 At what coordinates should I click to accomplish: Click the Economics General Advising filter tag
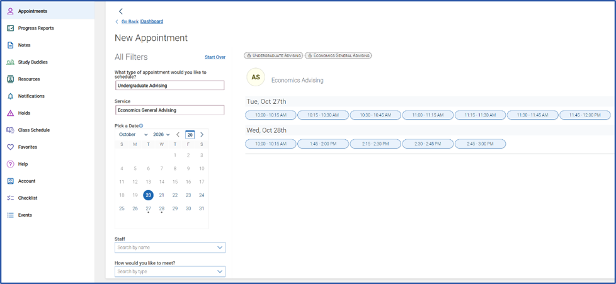pos(339,56)
